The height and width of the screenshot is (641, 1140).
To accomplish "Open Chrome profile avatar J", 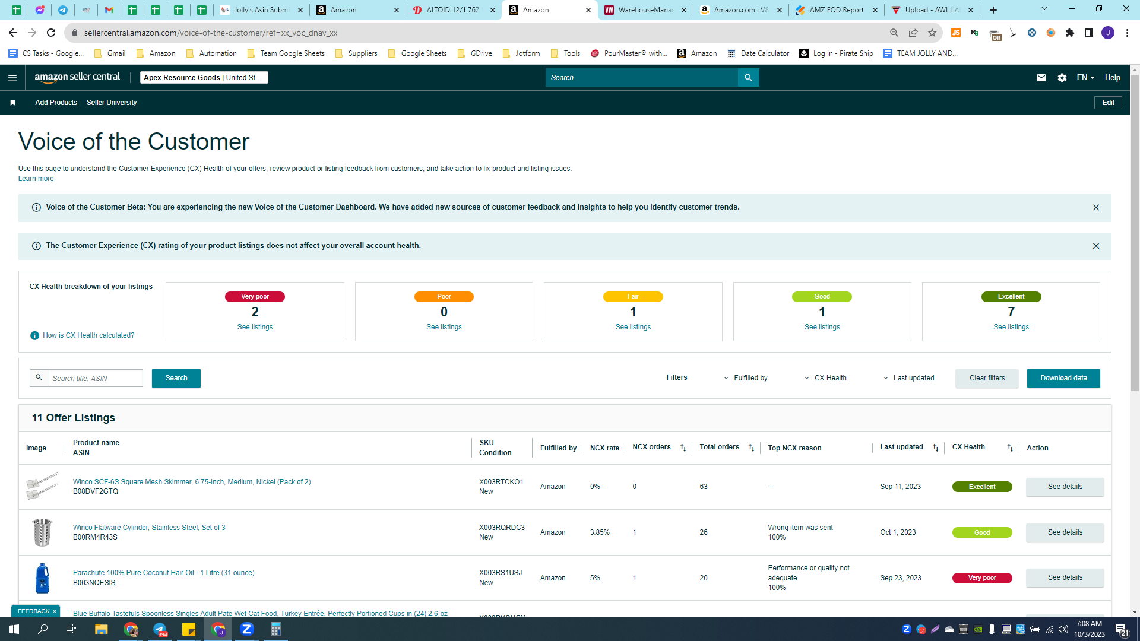I will tap(1108, 33).
